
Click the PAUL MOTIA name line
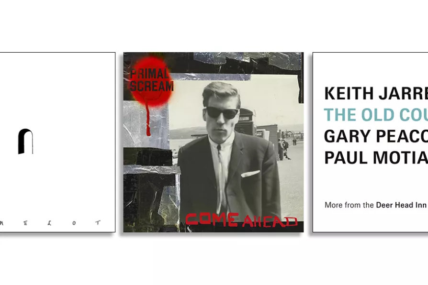tap(376, 157)
